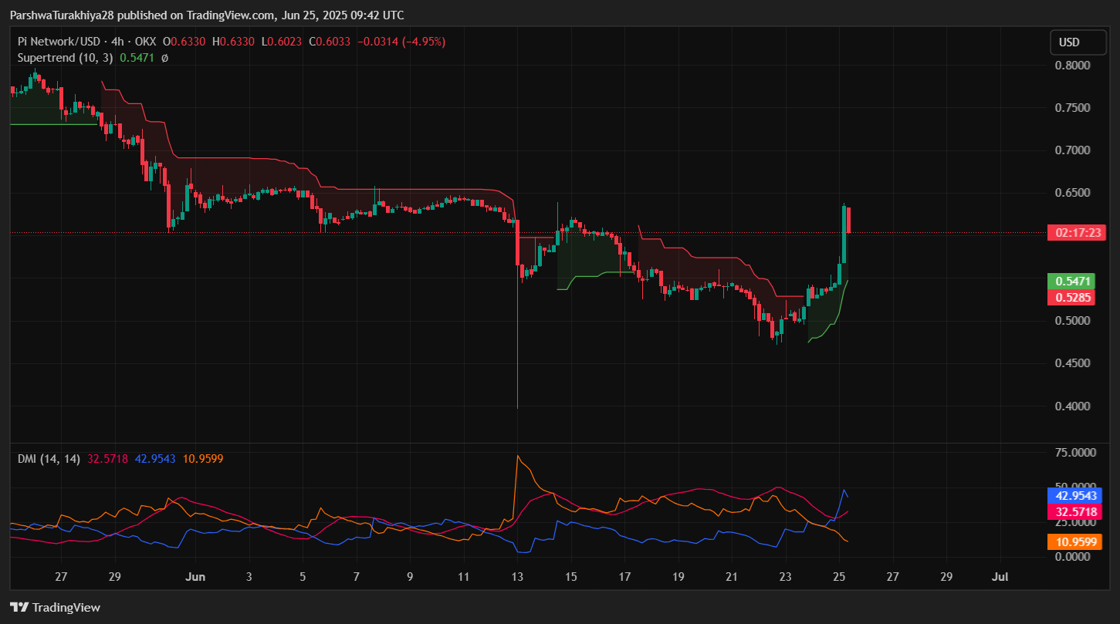
Task: Click date 27 left of 29 on time axis
Action: [x=62, y=576]
